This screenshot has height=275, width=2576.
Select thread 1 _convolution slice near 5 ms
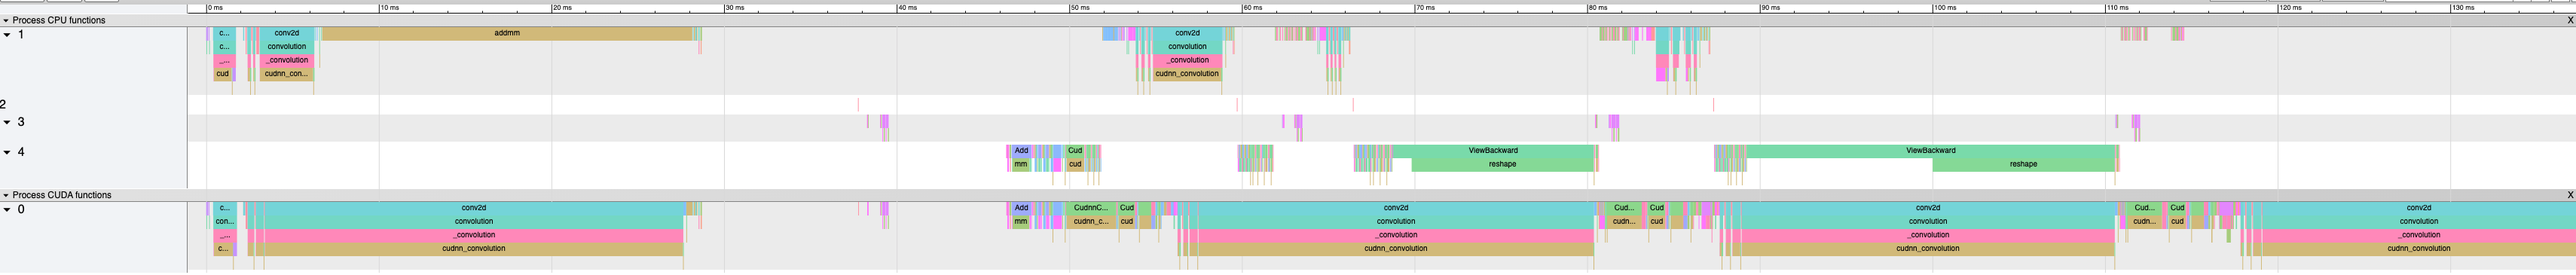point(287,60)
